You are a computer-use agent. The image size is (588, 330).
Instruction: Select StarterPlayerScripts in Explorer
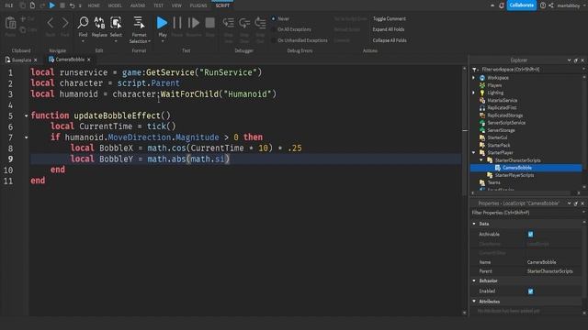514,175
